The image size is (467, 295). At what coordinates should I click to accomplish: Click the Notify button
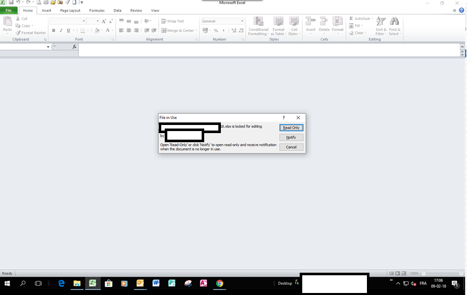(x=291, y=138)
